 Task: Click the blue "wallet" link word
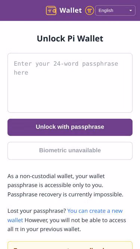(x=15, y=220)
